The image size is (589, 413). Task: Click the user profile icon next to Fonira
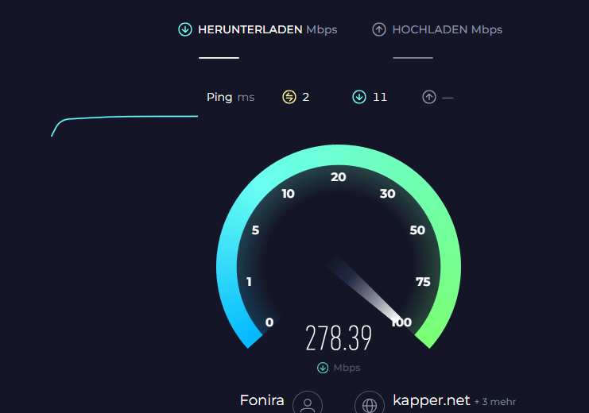tap(308, 403)
